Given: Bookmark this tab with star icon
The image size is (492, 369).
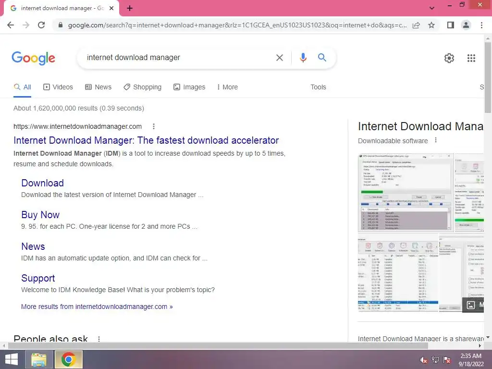Looking at the screenshot, I should (431, 25).
